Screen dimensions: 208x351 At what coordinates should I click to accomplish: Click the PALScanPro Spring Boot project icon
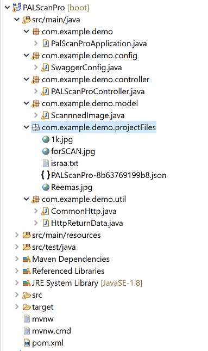(17, 8)
